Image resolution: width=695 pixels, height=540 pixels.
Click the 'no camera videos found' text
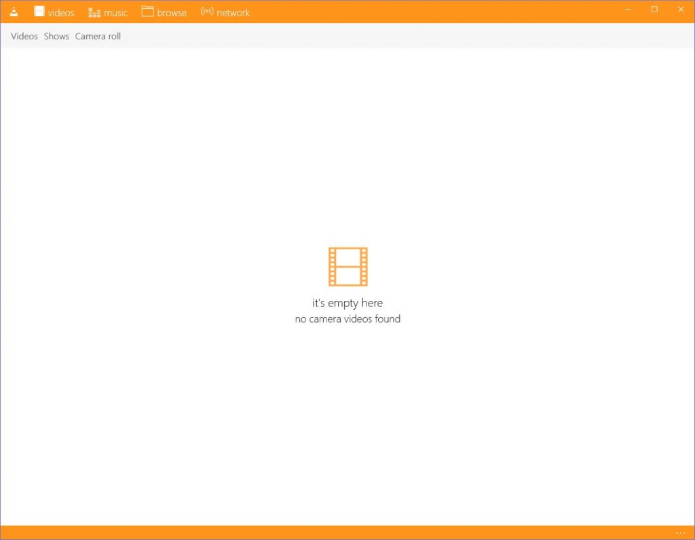(x=347, y=319)
